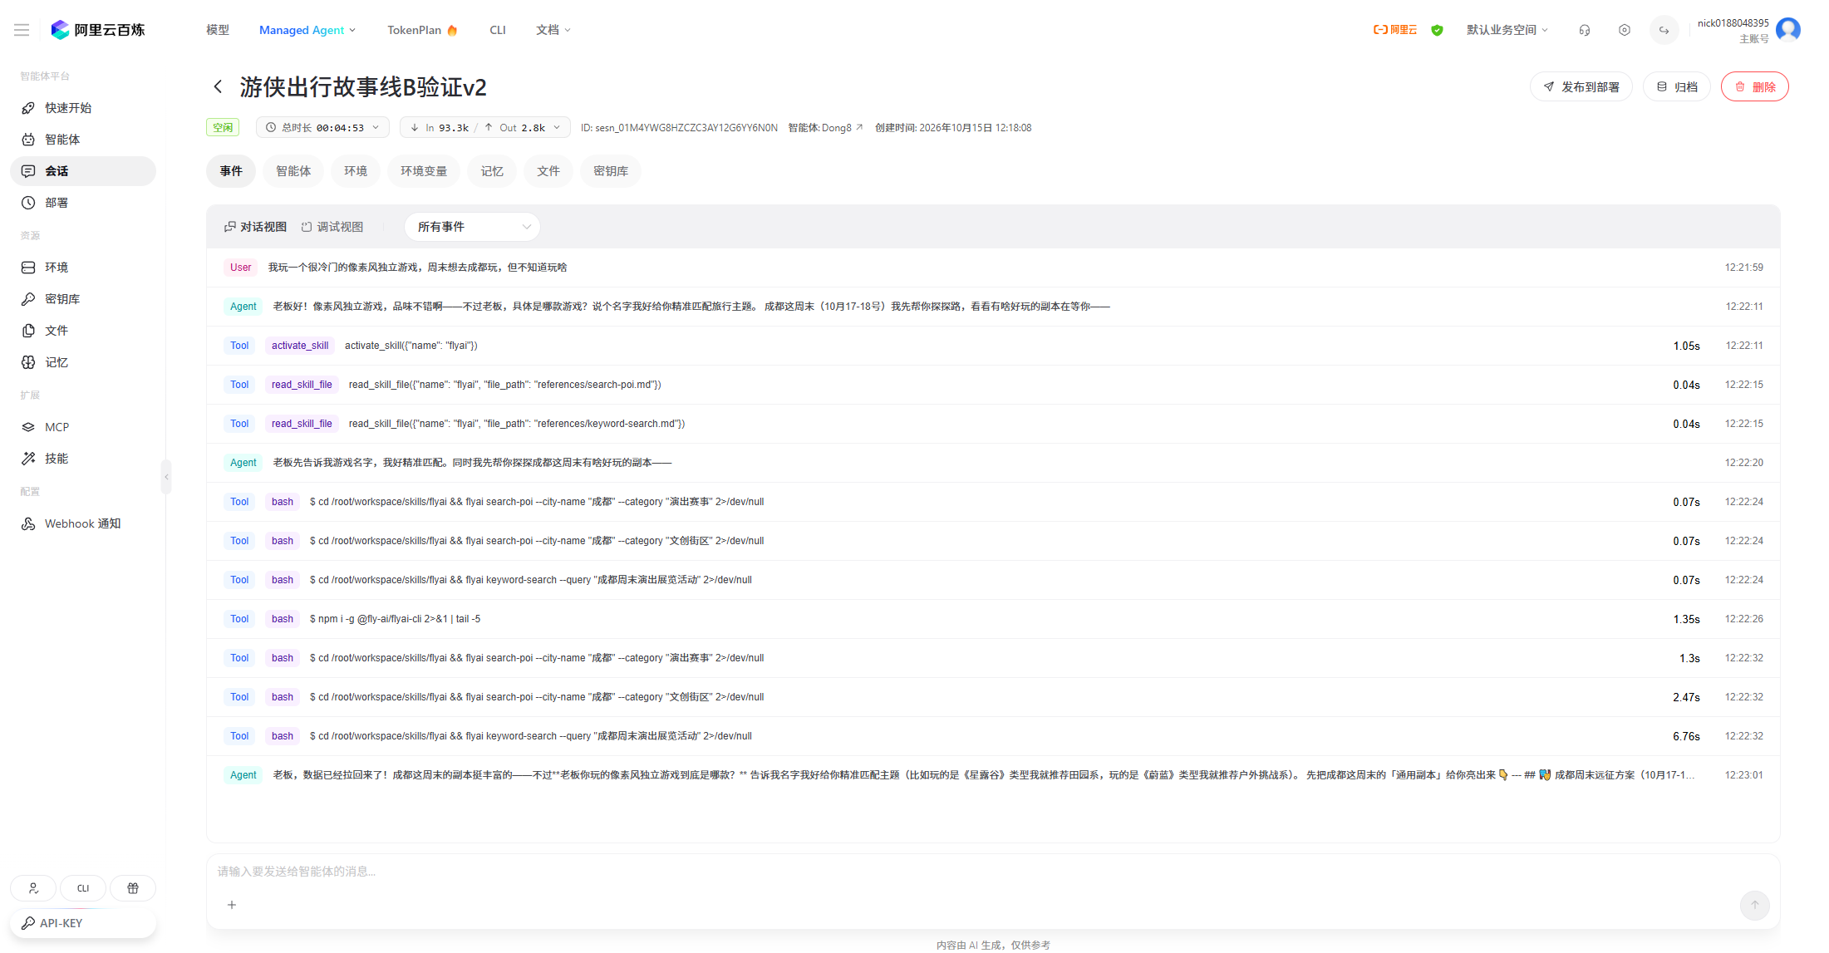
Task: Open the gift icon button
Action: [x=133, y=888]
